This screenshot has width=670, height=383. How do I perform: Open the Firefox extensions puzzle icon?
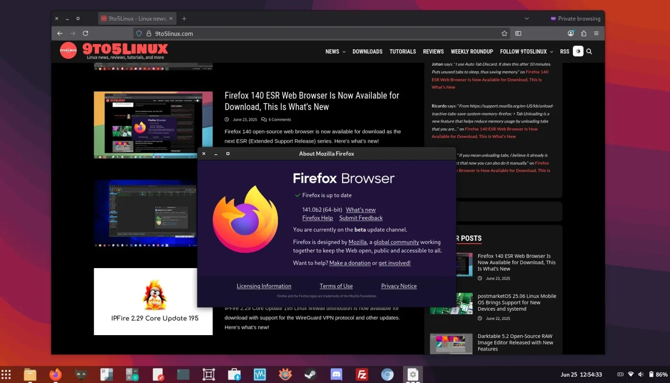(x=583, y=34)
